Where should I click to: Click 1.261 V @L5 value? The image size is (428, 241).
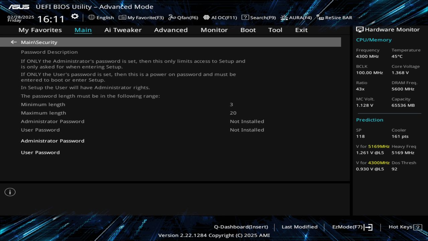coord(370,153)
